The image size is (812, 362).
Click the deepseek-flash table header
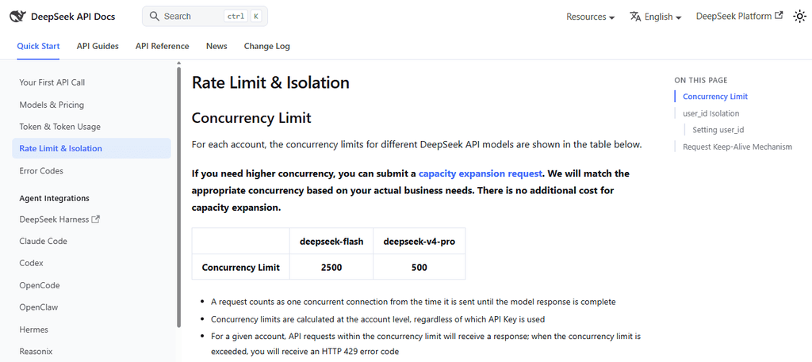coord(331,242)
